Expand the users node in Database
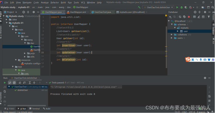This screenshot has width=215, height=113. pos(172,38)
